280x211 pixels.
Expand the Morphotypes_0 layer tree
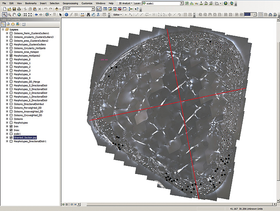(x=7, y=59)
